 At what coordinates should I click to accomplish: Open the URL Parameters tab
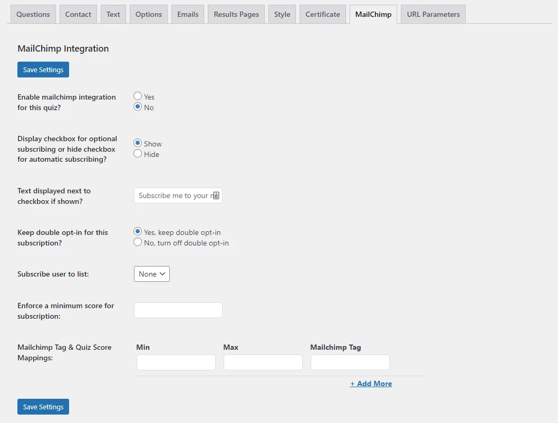coord(433,14)
